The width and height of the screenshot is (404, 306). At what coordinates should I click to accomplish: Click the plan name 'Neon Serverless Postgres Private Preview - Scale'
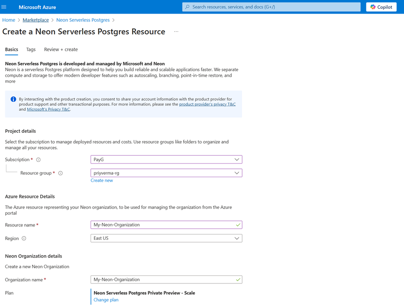144,293
